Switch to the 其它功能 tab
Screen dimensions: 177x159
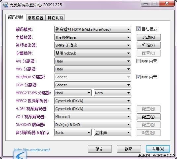pyautogui.click(x=55, y=18)
